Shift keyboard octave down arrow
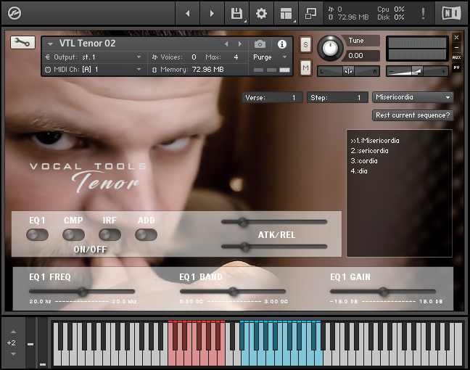 coord(13,354)
